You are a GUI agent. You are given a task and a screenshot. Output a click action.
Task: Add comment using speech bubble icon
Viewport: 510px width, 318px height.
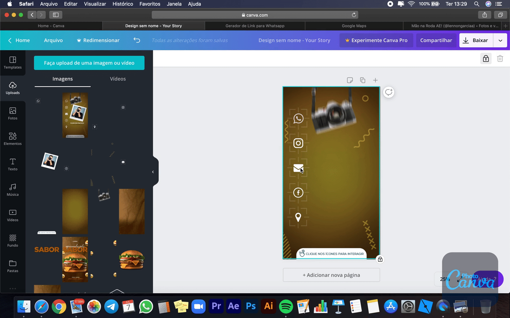pos(389,92)
